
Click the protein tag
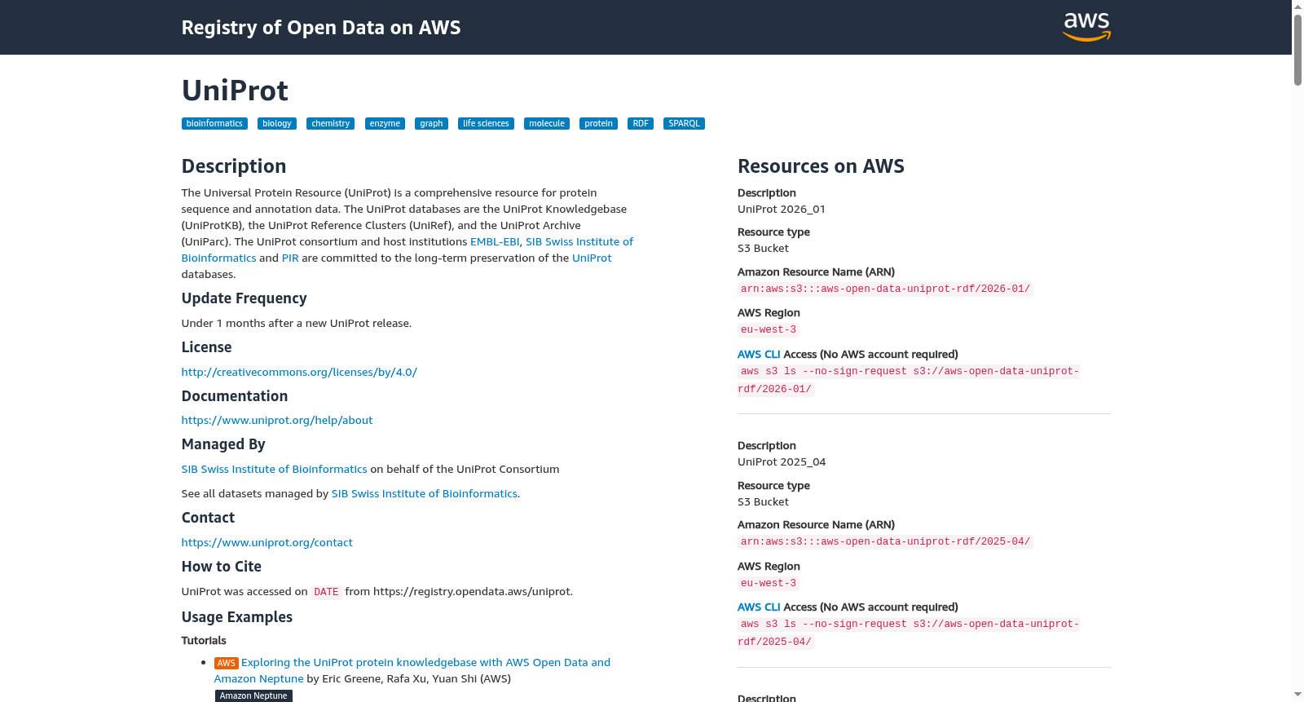point(598,124)
